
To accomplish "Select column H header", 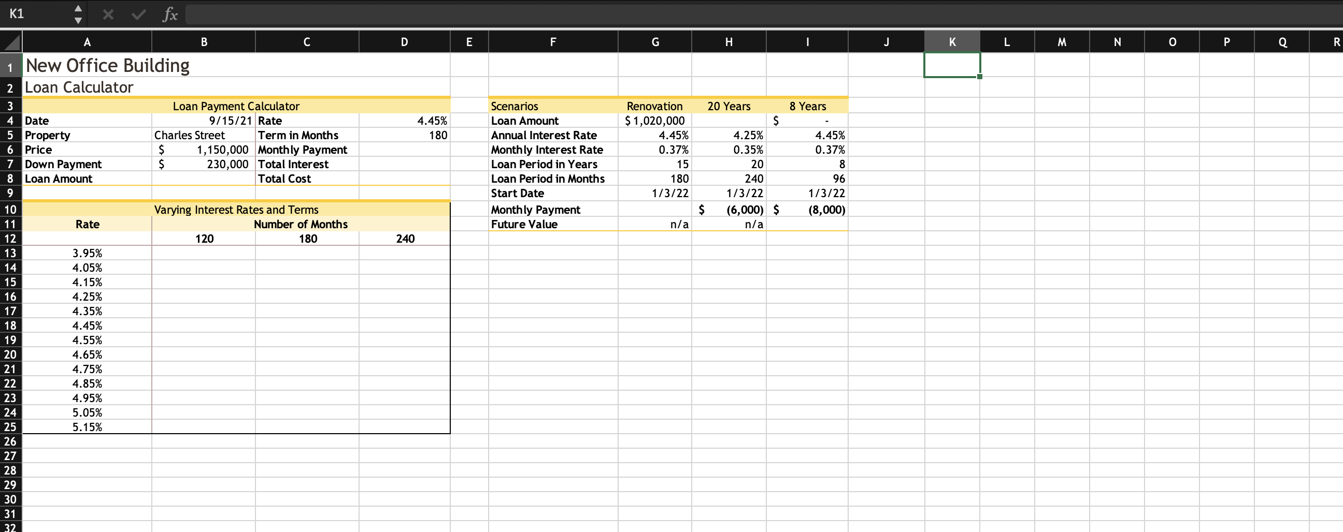I will coord(728,41).
